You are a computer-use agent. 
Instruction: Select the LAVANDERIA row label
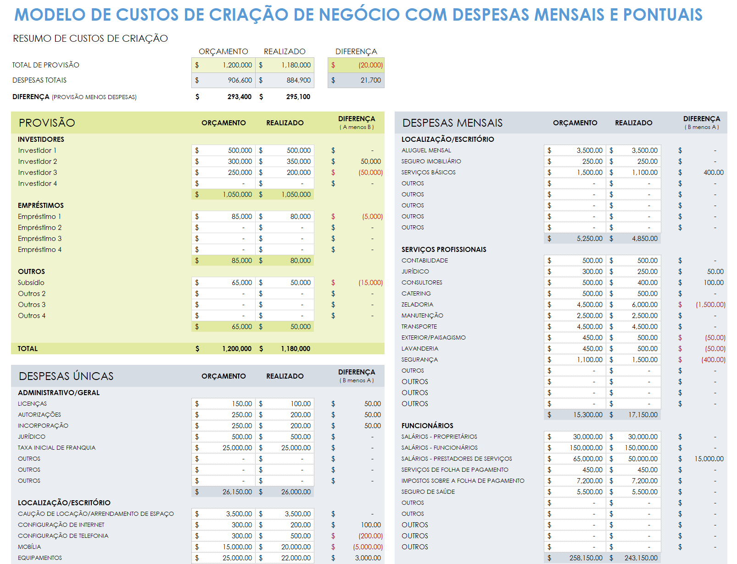(420, 349)
